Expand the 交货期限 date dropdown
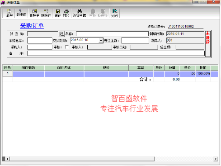 (x=101, y=40)
